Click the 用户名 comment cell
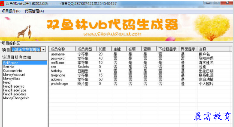This screenshot has width=234, height=127. point(204,54)
